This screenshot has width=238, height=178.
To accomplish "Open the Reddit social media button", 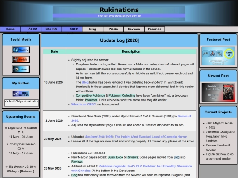I will (x=21, y=59).
